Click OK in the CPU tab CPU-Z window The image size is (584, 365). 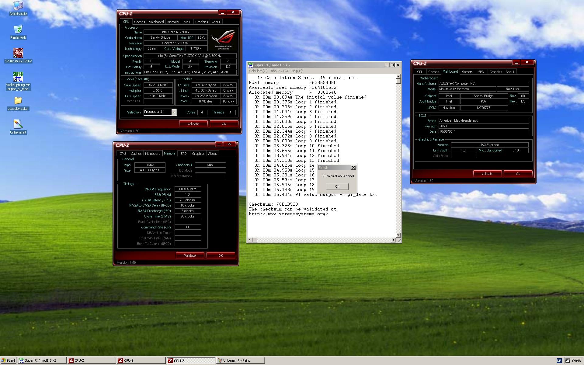224,124
